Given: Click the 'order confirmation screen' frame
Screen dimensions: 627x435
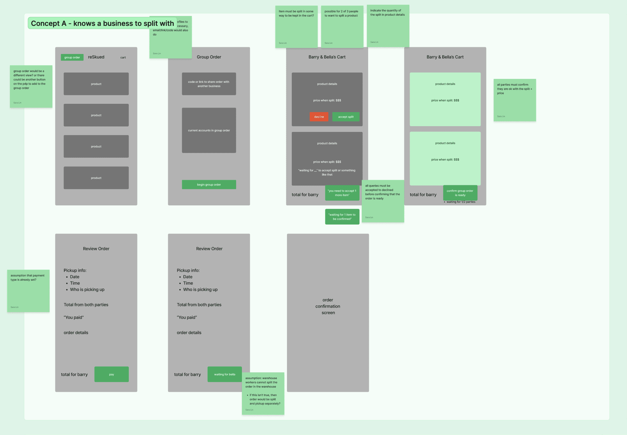Looking at the screenshot, I should (x=328, y=313).
